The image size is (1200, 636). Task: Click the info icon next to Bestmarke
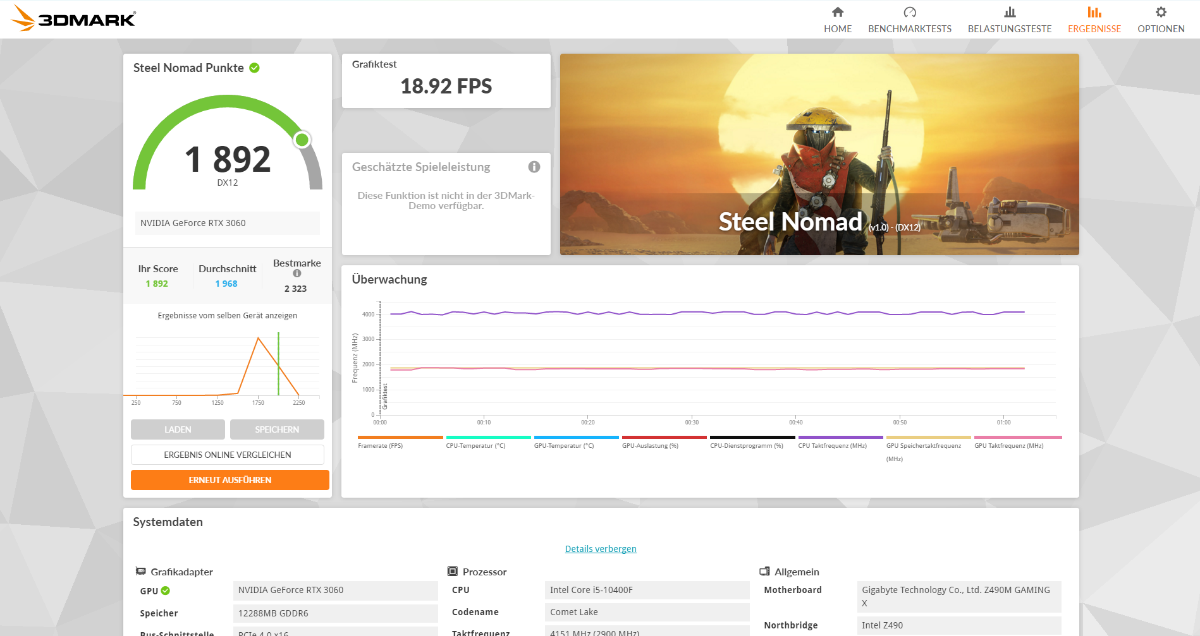pyautogui.click(x=297, y=273)
